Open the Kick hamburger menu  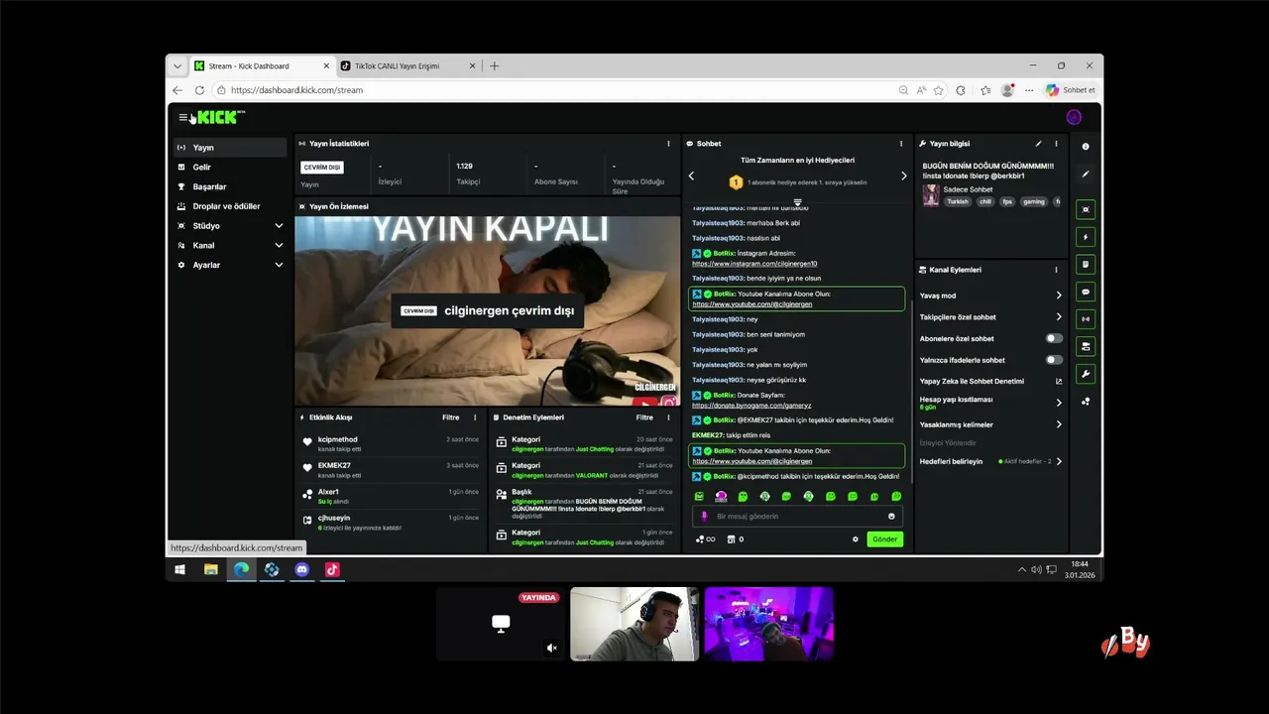point(182,117)
